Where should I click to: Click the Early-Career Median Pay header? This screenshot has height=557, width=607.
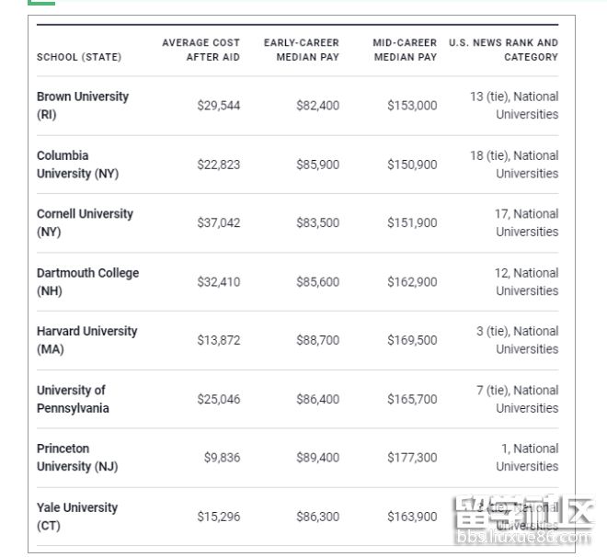click(x=302, y=50)
